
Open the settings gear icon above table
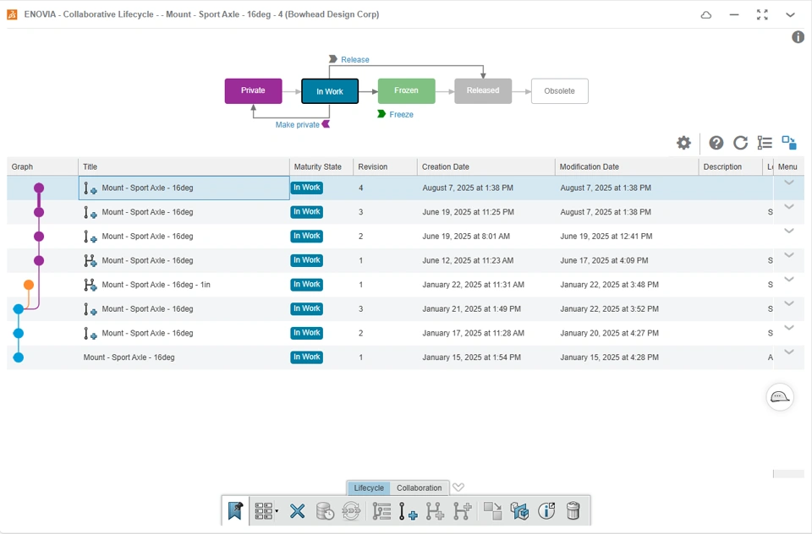point(683,143)
